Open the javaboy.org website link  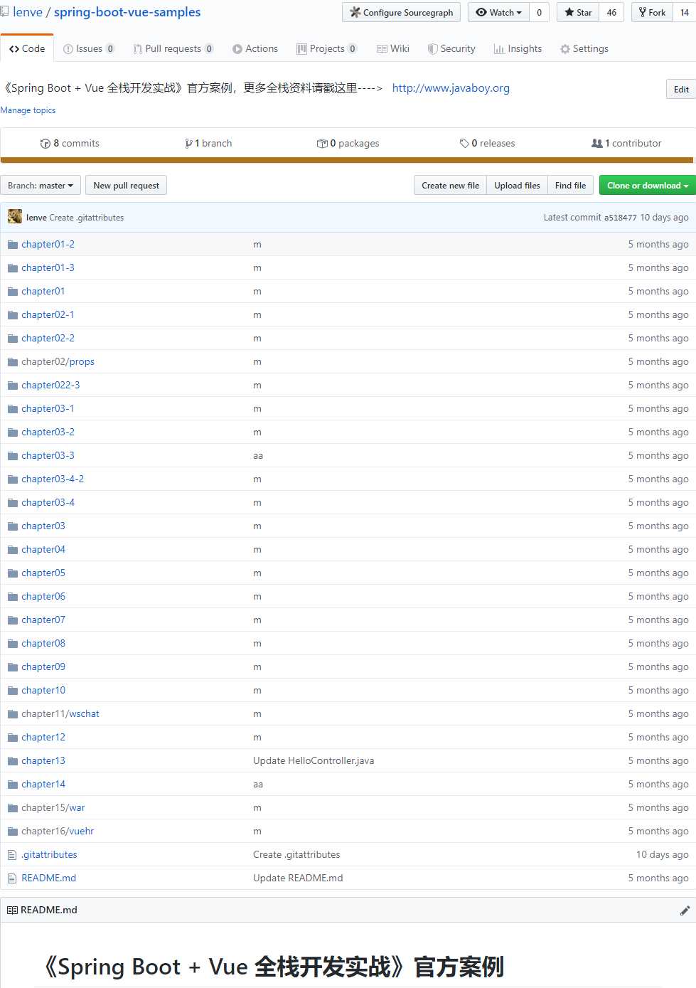[x=451, y=87]
